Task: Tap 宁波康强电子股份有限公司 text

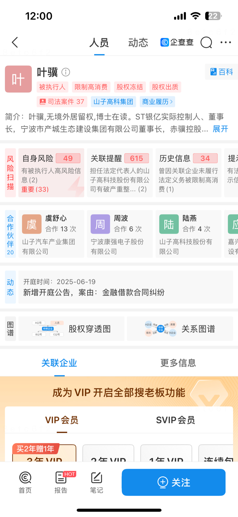Action: click(117, 247)
